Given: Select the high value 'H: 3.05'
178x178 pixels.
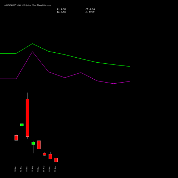Looking at the screenshot, I should pyautogui.click(x=90, y=9).
